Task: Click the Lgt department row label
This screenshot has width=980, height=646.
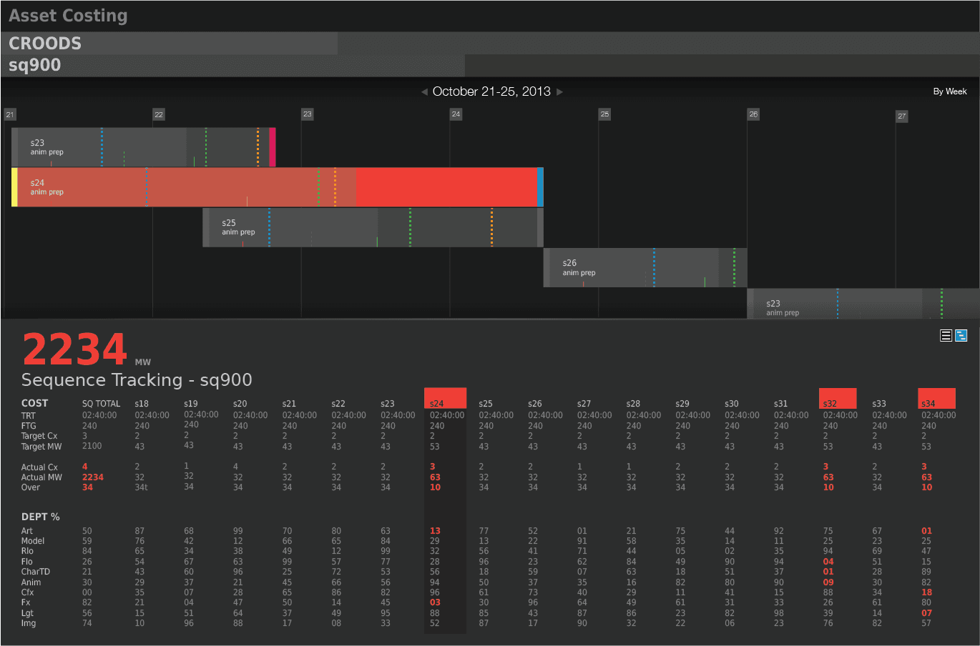Action: tap(27, 613)
